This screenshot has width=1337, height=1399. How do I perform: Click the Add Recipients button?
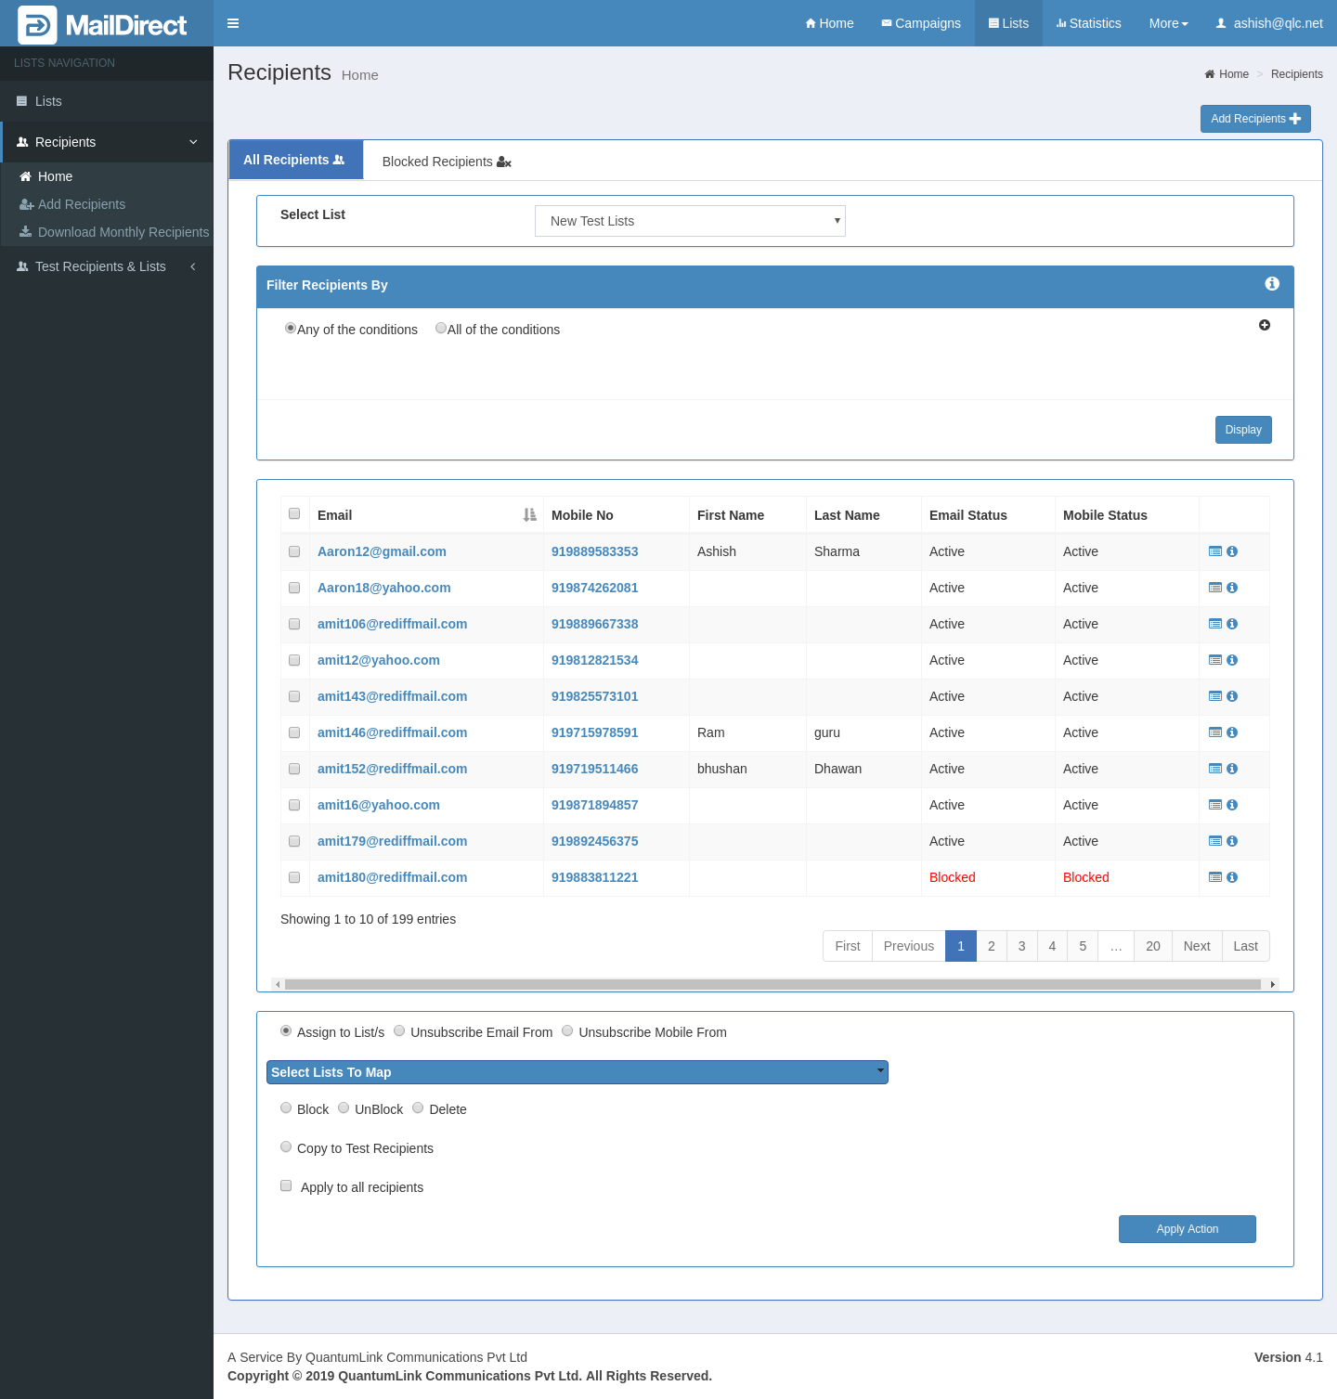tap(1255, 119)
